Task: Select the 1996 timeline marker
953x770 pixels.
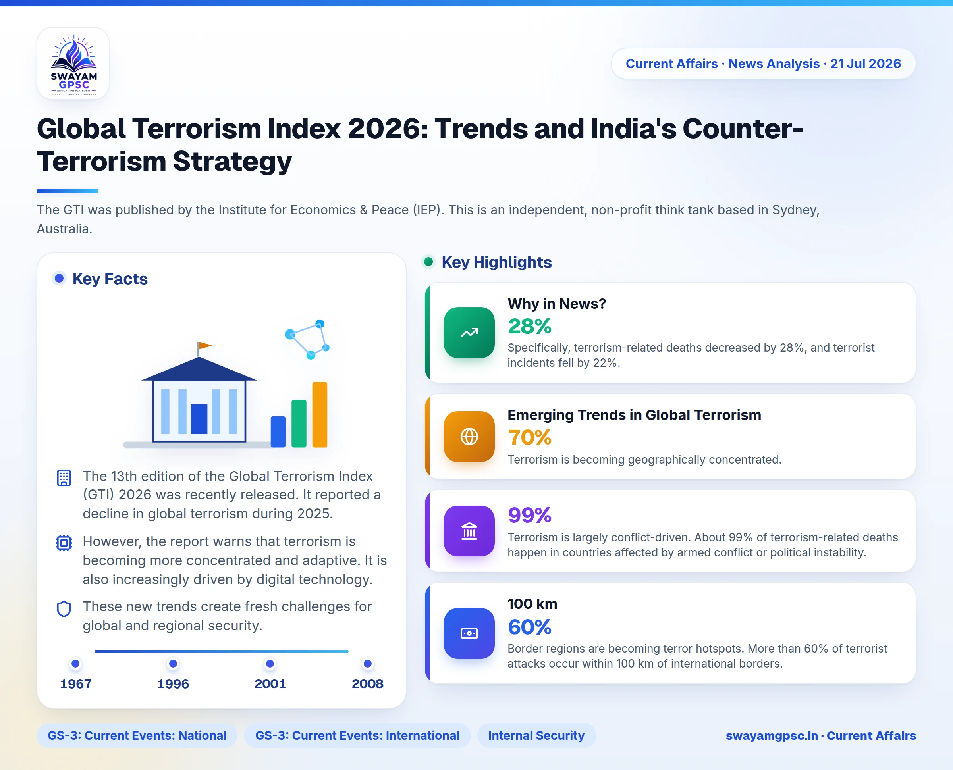Action: tap(173, 664)
